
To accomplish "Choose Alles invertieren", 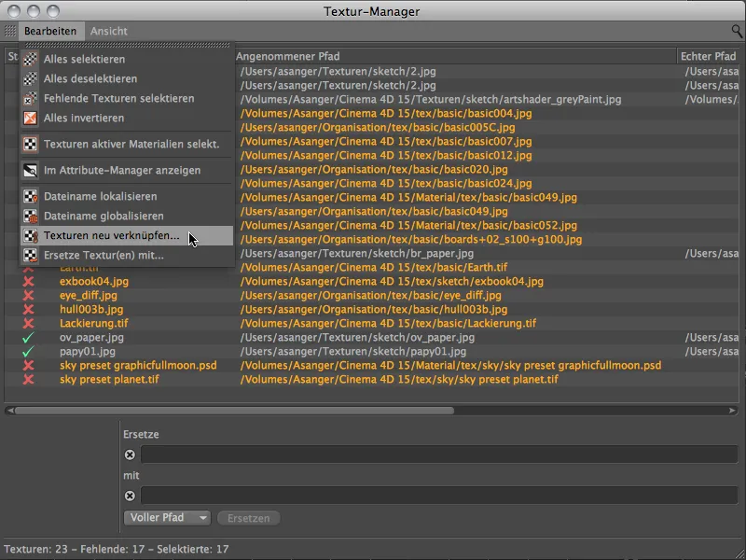I will 127,118.
